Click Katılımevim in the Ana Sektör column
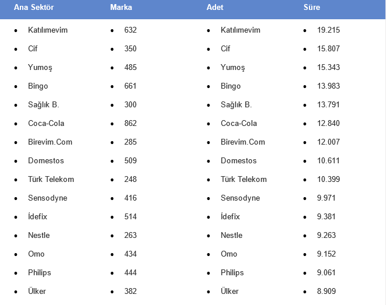The height and width of the screenshot is (305, 386). 48,30
